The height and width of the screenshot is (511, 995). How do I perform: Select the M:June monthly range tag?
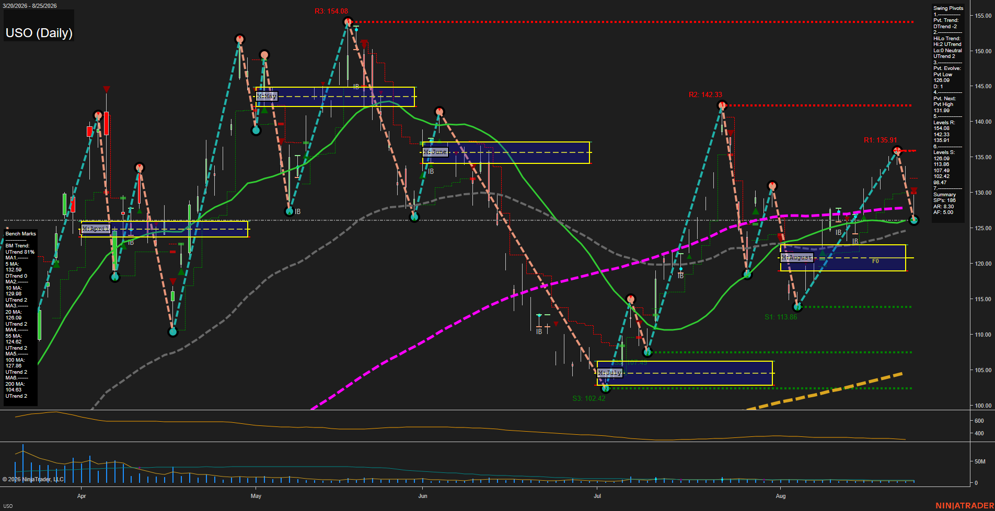point(435,152)
